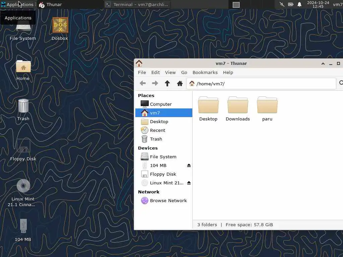Open the paru folder in file pane
The image size is (343, 257).
267,109
